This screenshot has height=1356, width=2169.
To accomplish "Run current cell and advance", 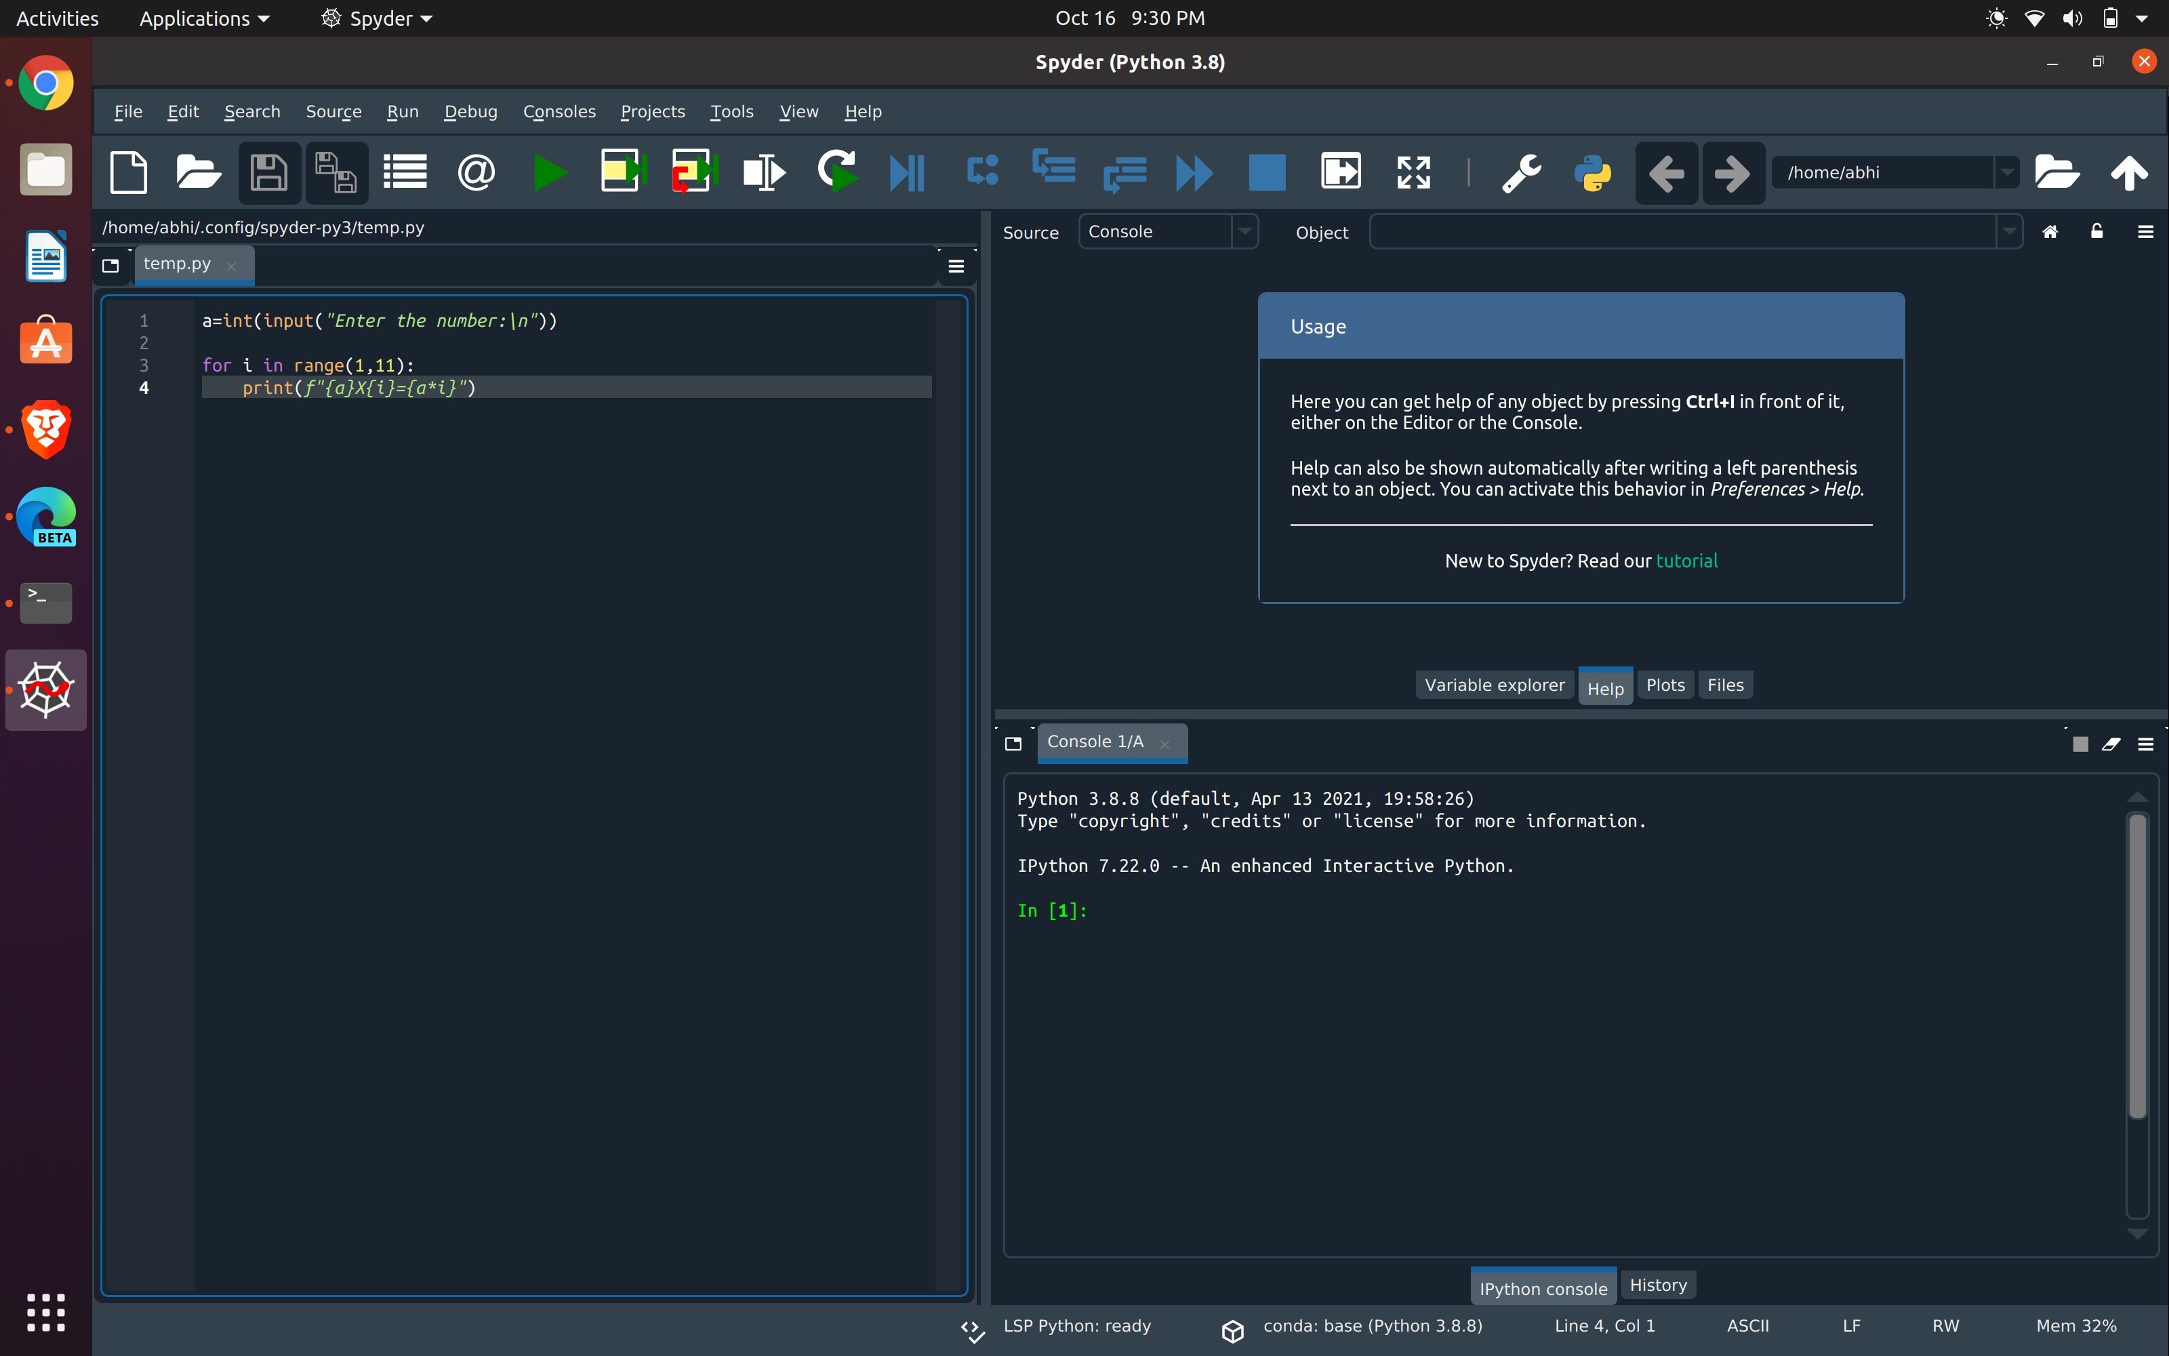I will pos(693,172).
